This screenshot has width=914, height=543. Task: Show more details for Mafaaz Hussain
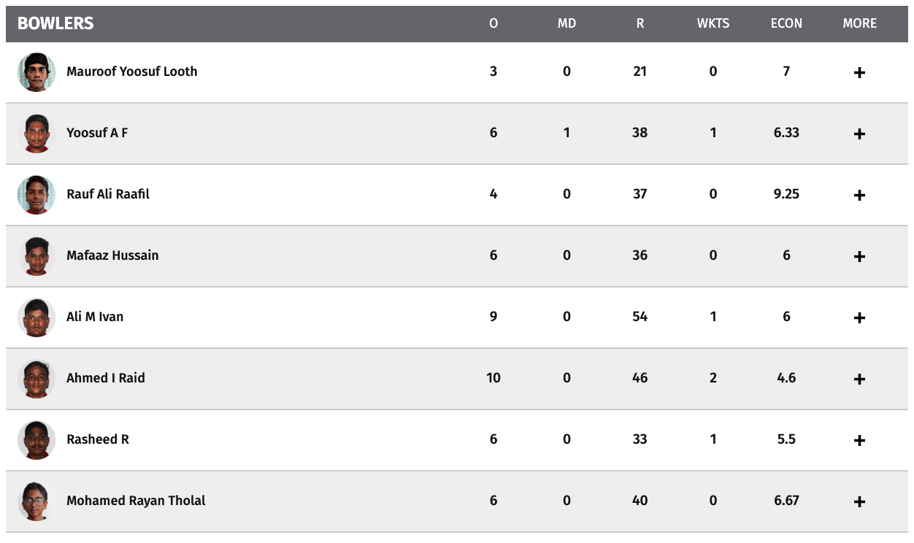(859, 257)
